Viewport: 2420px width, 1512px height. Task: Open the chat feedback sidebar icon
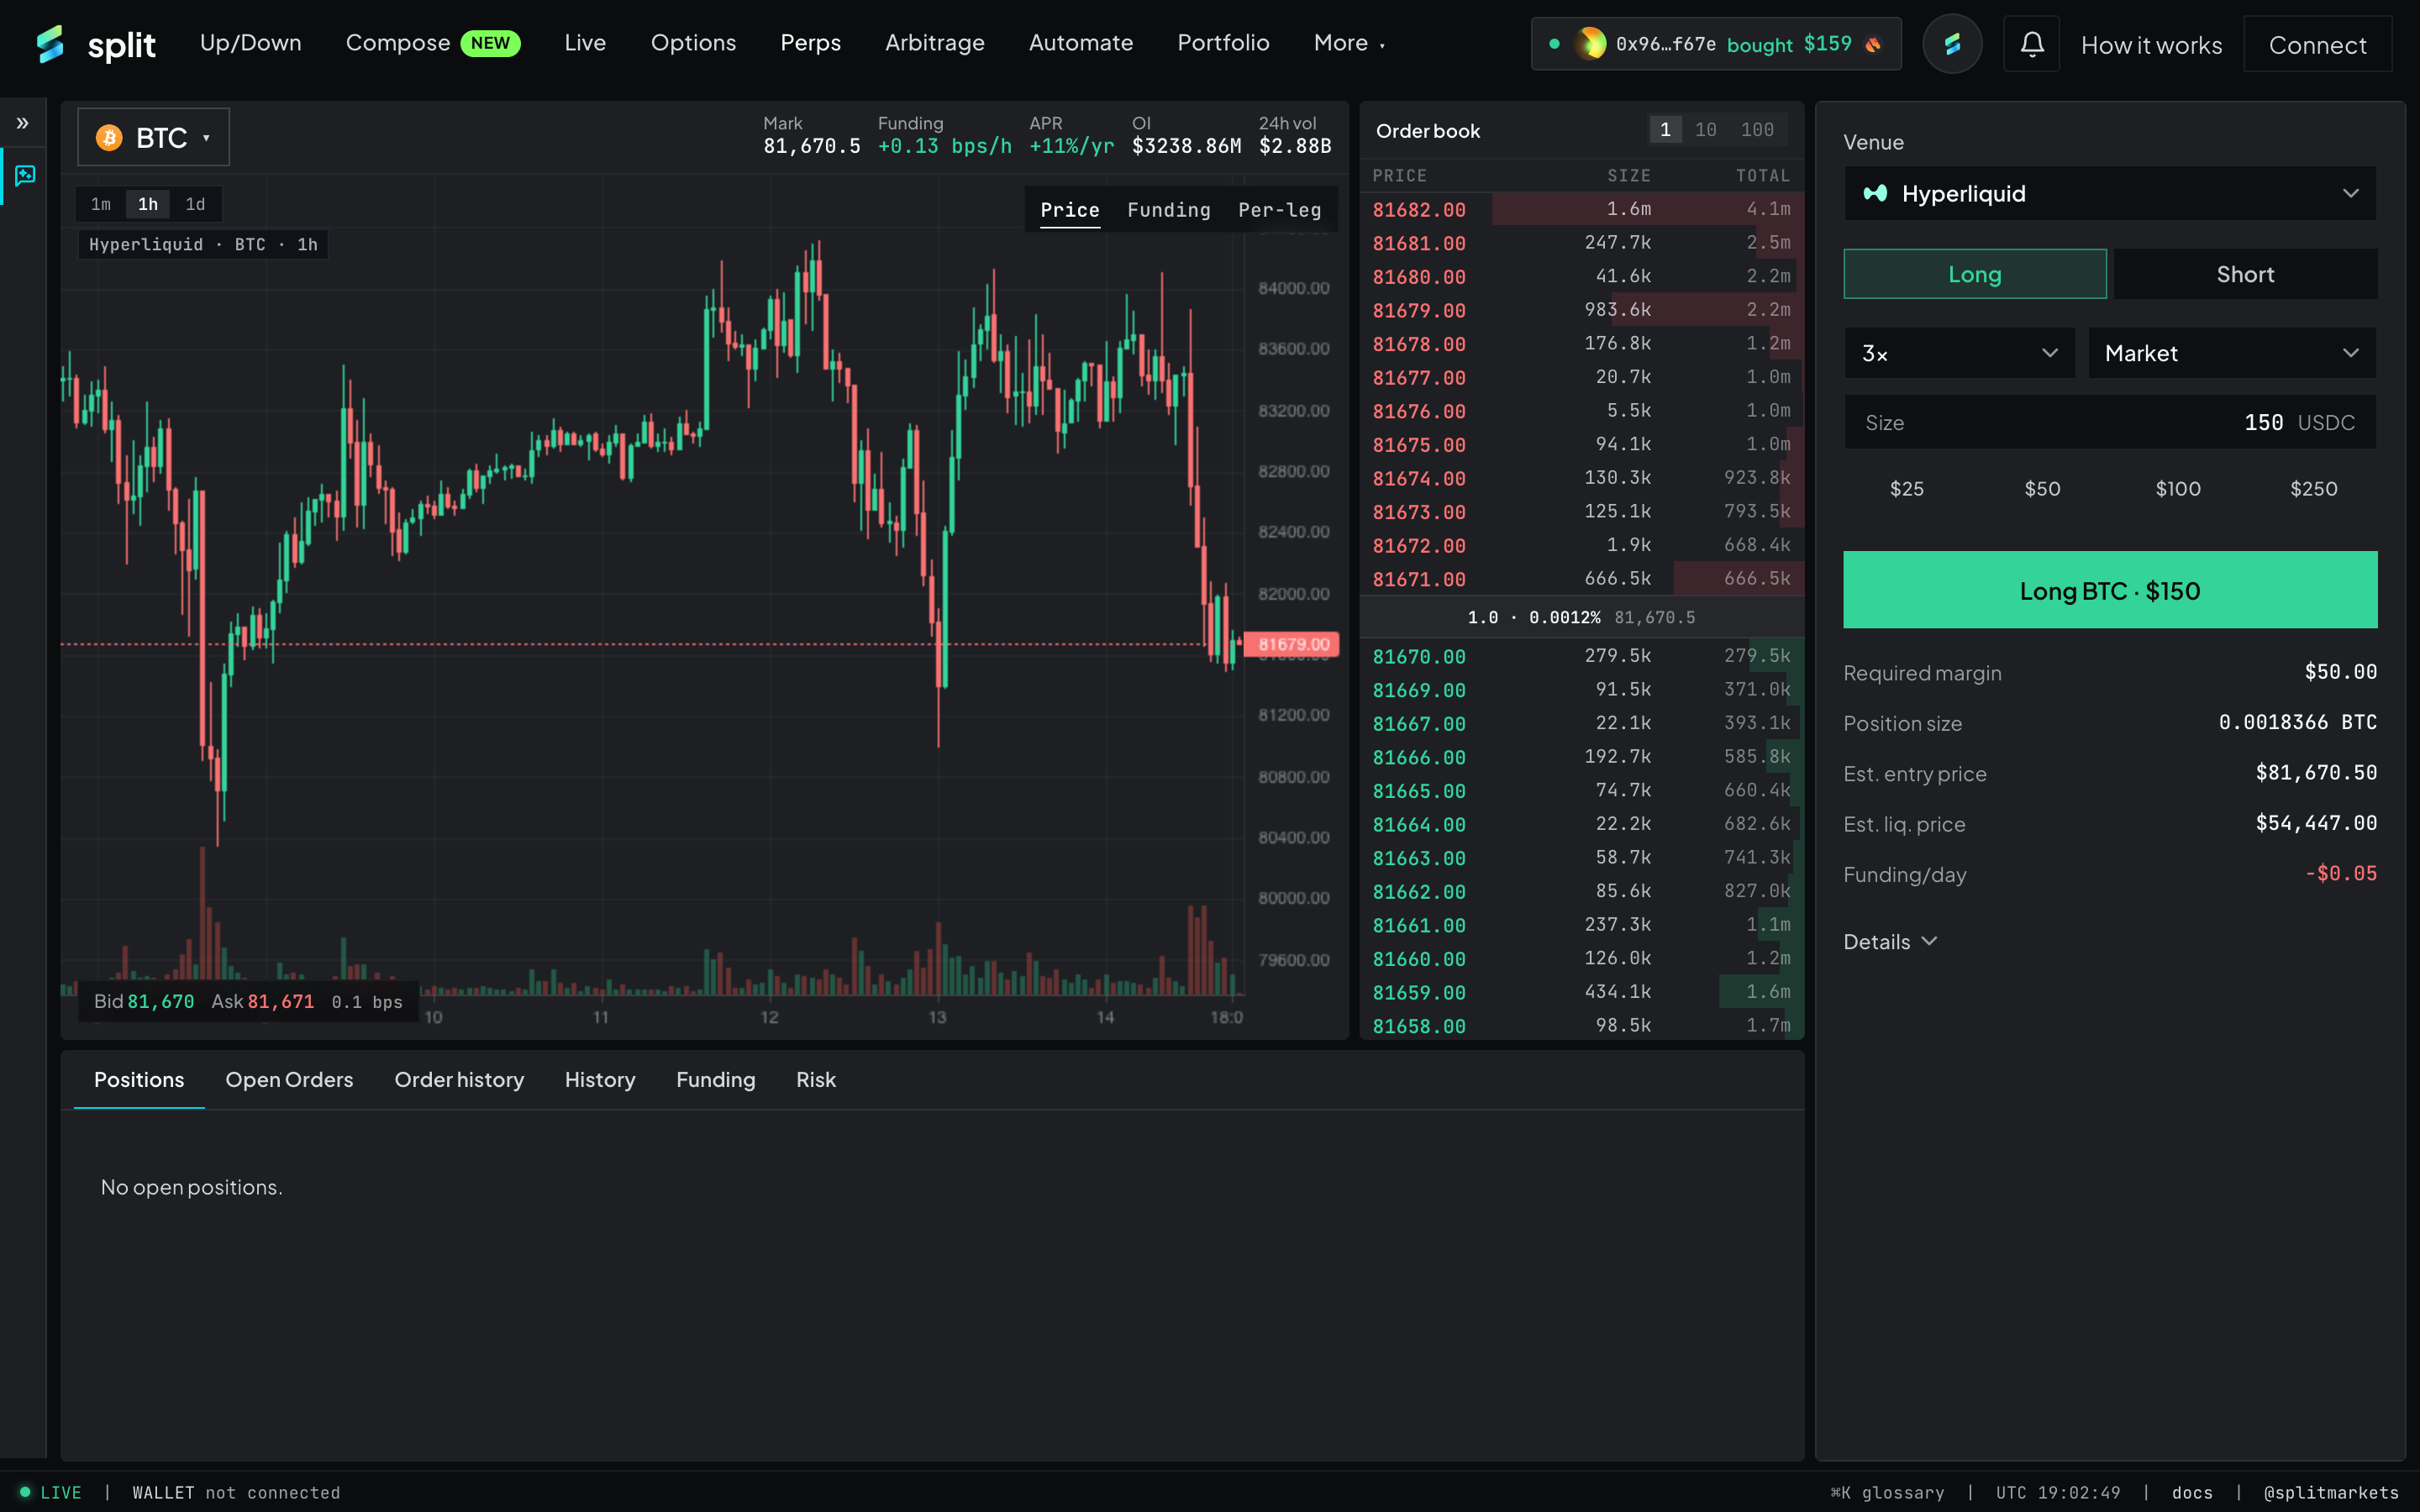[x=25, y=176]
